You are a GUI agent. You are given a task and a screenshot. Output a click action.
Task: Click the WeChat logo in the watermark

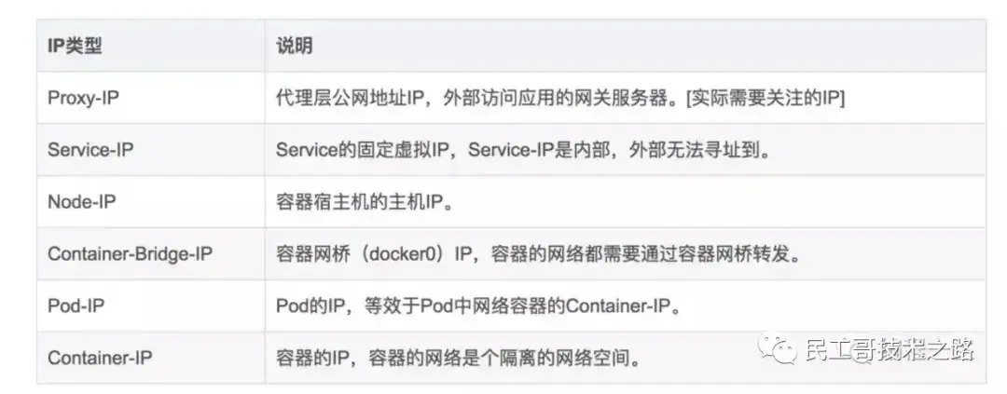[774, 349]
